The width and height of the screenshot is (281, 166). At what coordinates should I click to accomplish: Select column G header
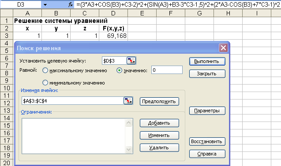coord(199,13)
